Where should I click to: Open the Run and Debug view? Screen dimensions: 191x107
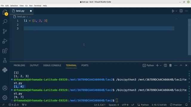coord(5,41)
